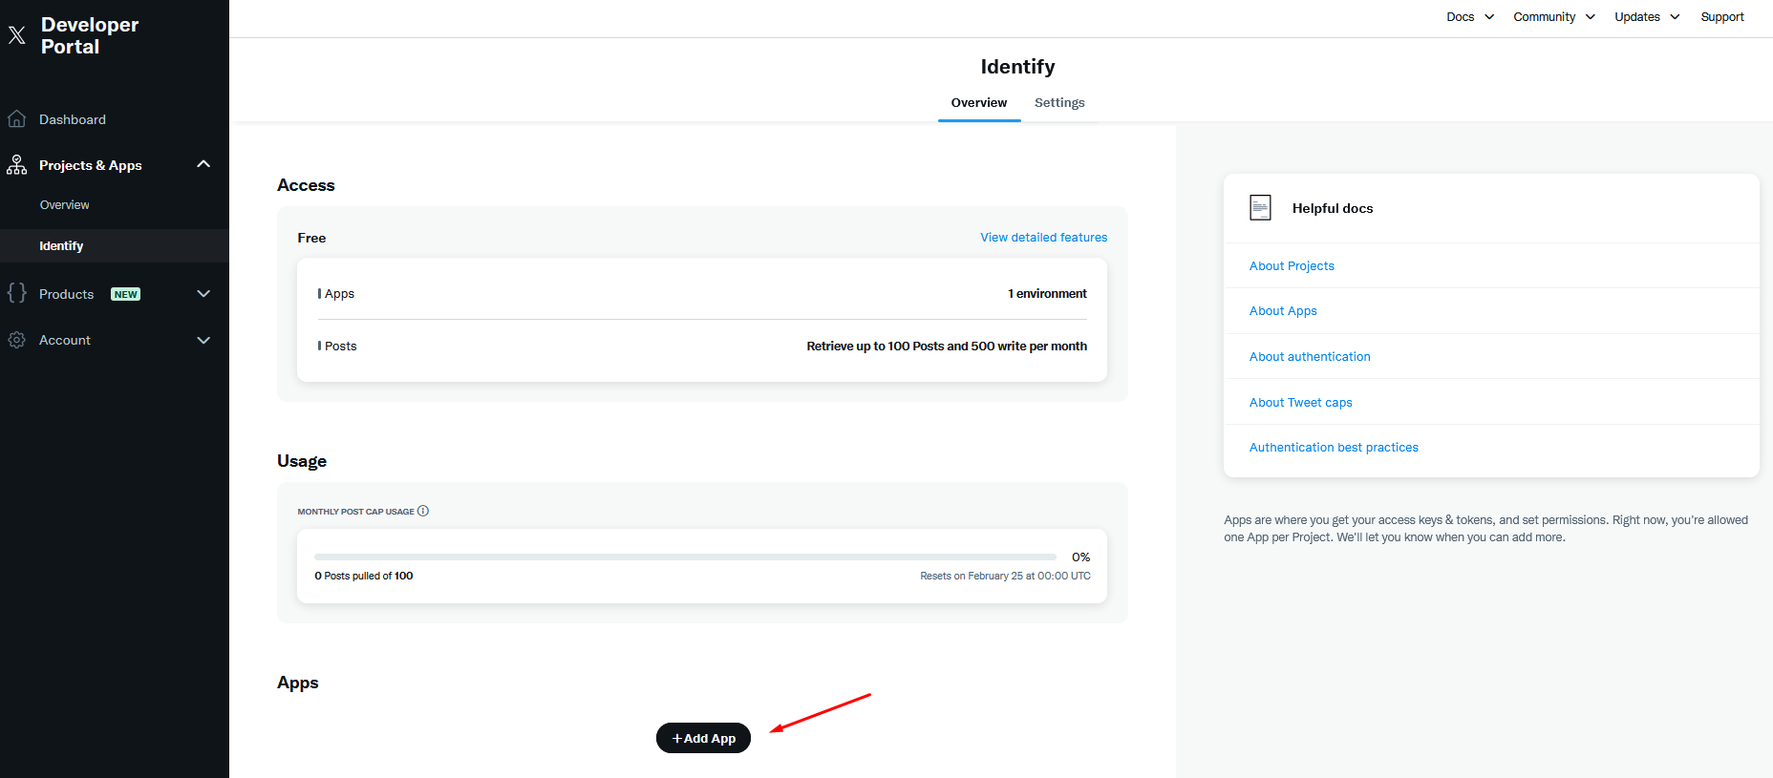Click the Identify page heading
The image size is (1773, 778).
point(1017,67)
